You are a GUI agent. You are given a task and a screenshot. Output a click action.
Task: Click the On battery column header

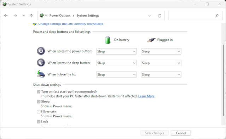[122, 40]
